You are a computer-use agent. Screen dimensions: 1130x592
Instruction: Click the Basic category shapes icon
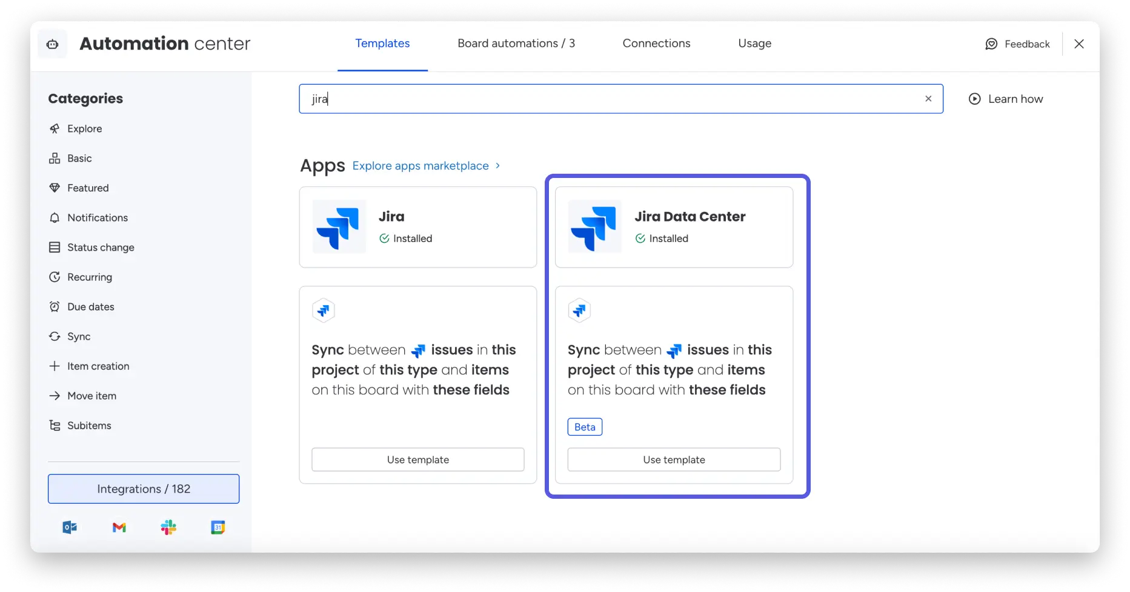coord(55,158)
